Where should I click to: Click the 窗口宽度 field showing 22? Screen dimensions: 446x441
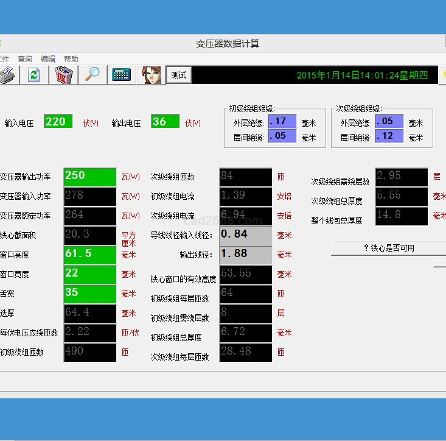pyautogui.click(x=89, y=274)
